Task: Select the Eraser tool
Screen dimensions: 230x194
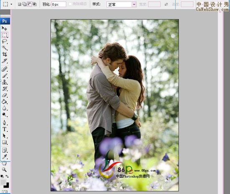Action: [x=5, y=95]
